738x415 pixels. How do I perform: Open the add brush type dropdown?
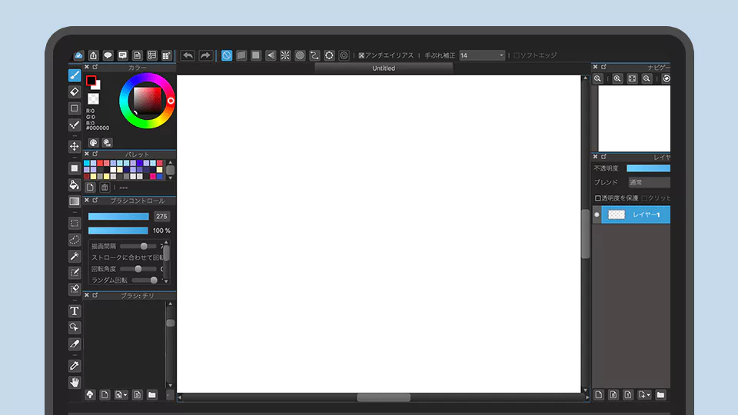(x=121, y=395)
